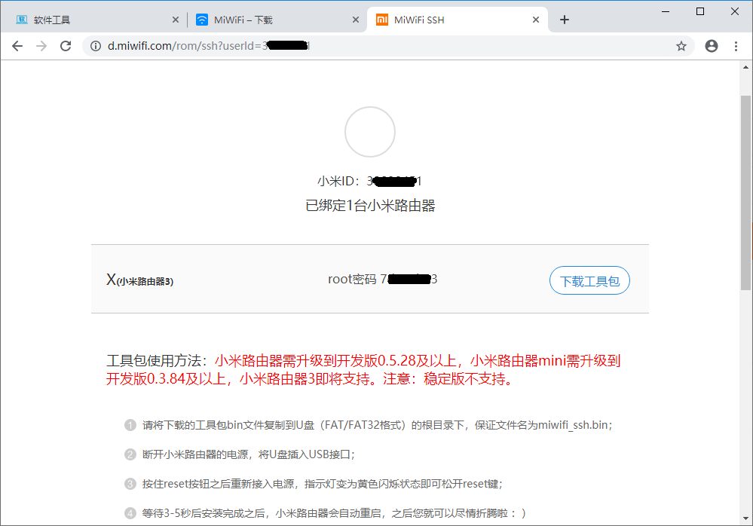
Task: View site information icon in address bar
Action: [96, 46]
